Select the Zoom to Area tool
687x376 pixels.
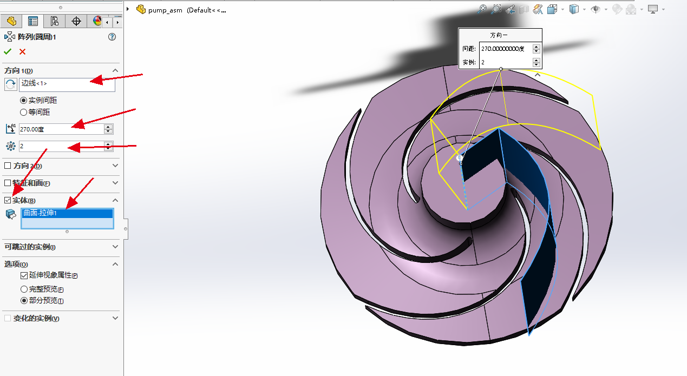click(495, 9)
